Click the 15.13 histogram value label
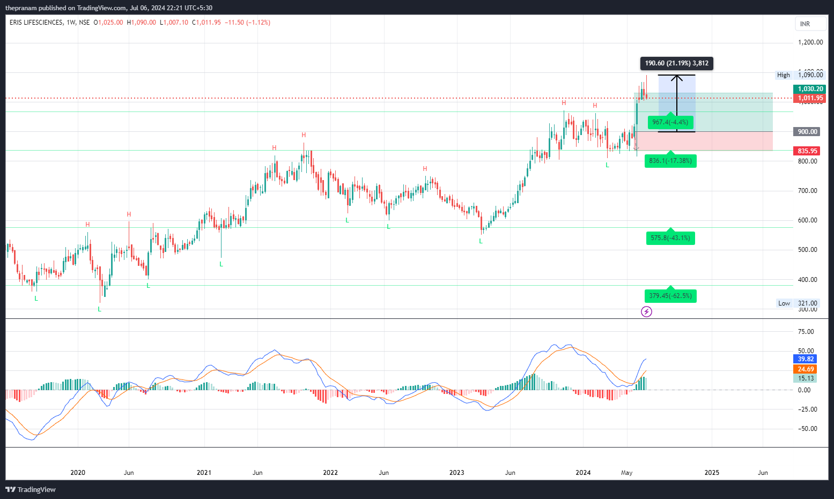This screenshot has width=834, height=499. pyautogui.click(x=805, y=378)
